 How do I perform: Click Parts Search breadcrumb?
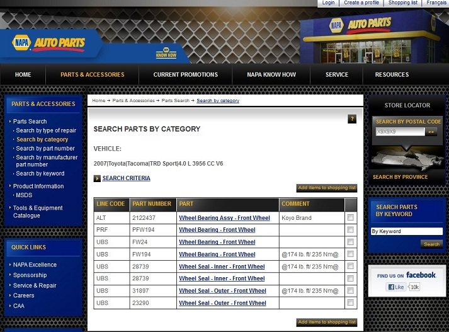click(x=176, y=101)
